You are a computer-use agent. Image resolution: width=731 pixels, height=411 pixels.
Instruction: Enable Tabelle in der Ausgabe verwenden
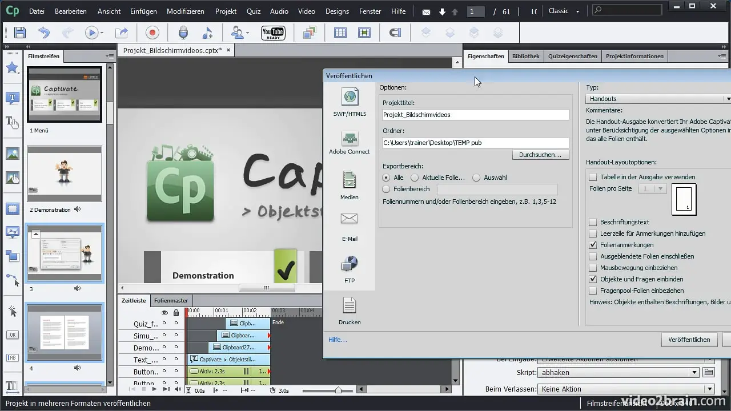pos(593,177)
